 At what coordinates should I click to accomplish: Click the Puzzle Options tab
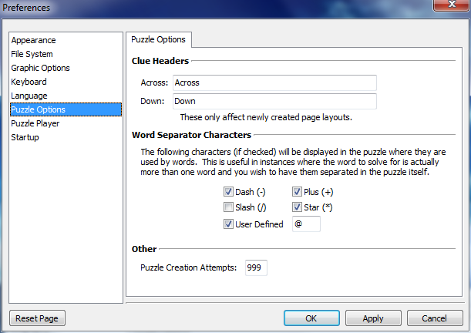[x=159, y=39]
